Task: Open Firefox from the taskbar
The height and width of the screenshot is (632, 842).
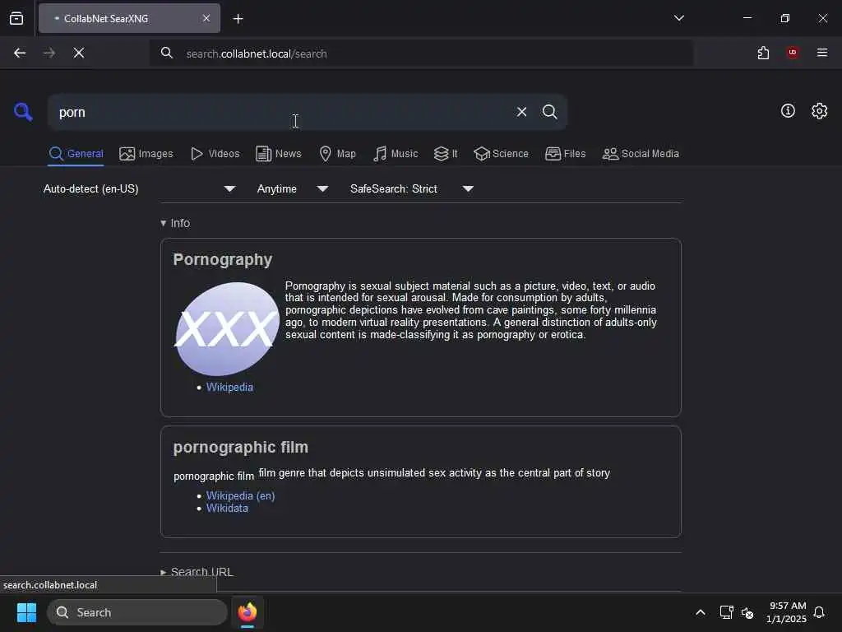Action: pos(247,612)
